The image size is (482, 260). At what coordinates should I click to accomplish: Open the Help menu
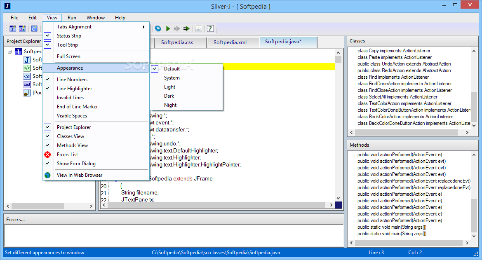click(x=120, y=18)
